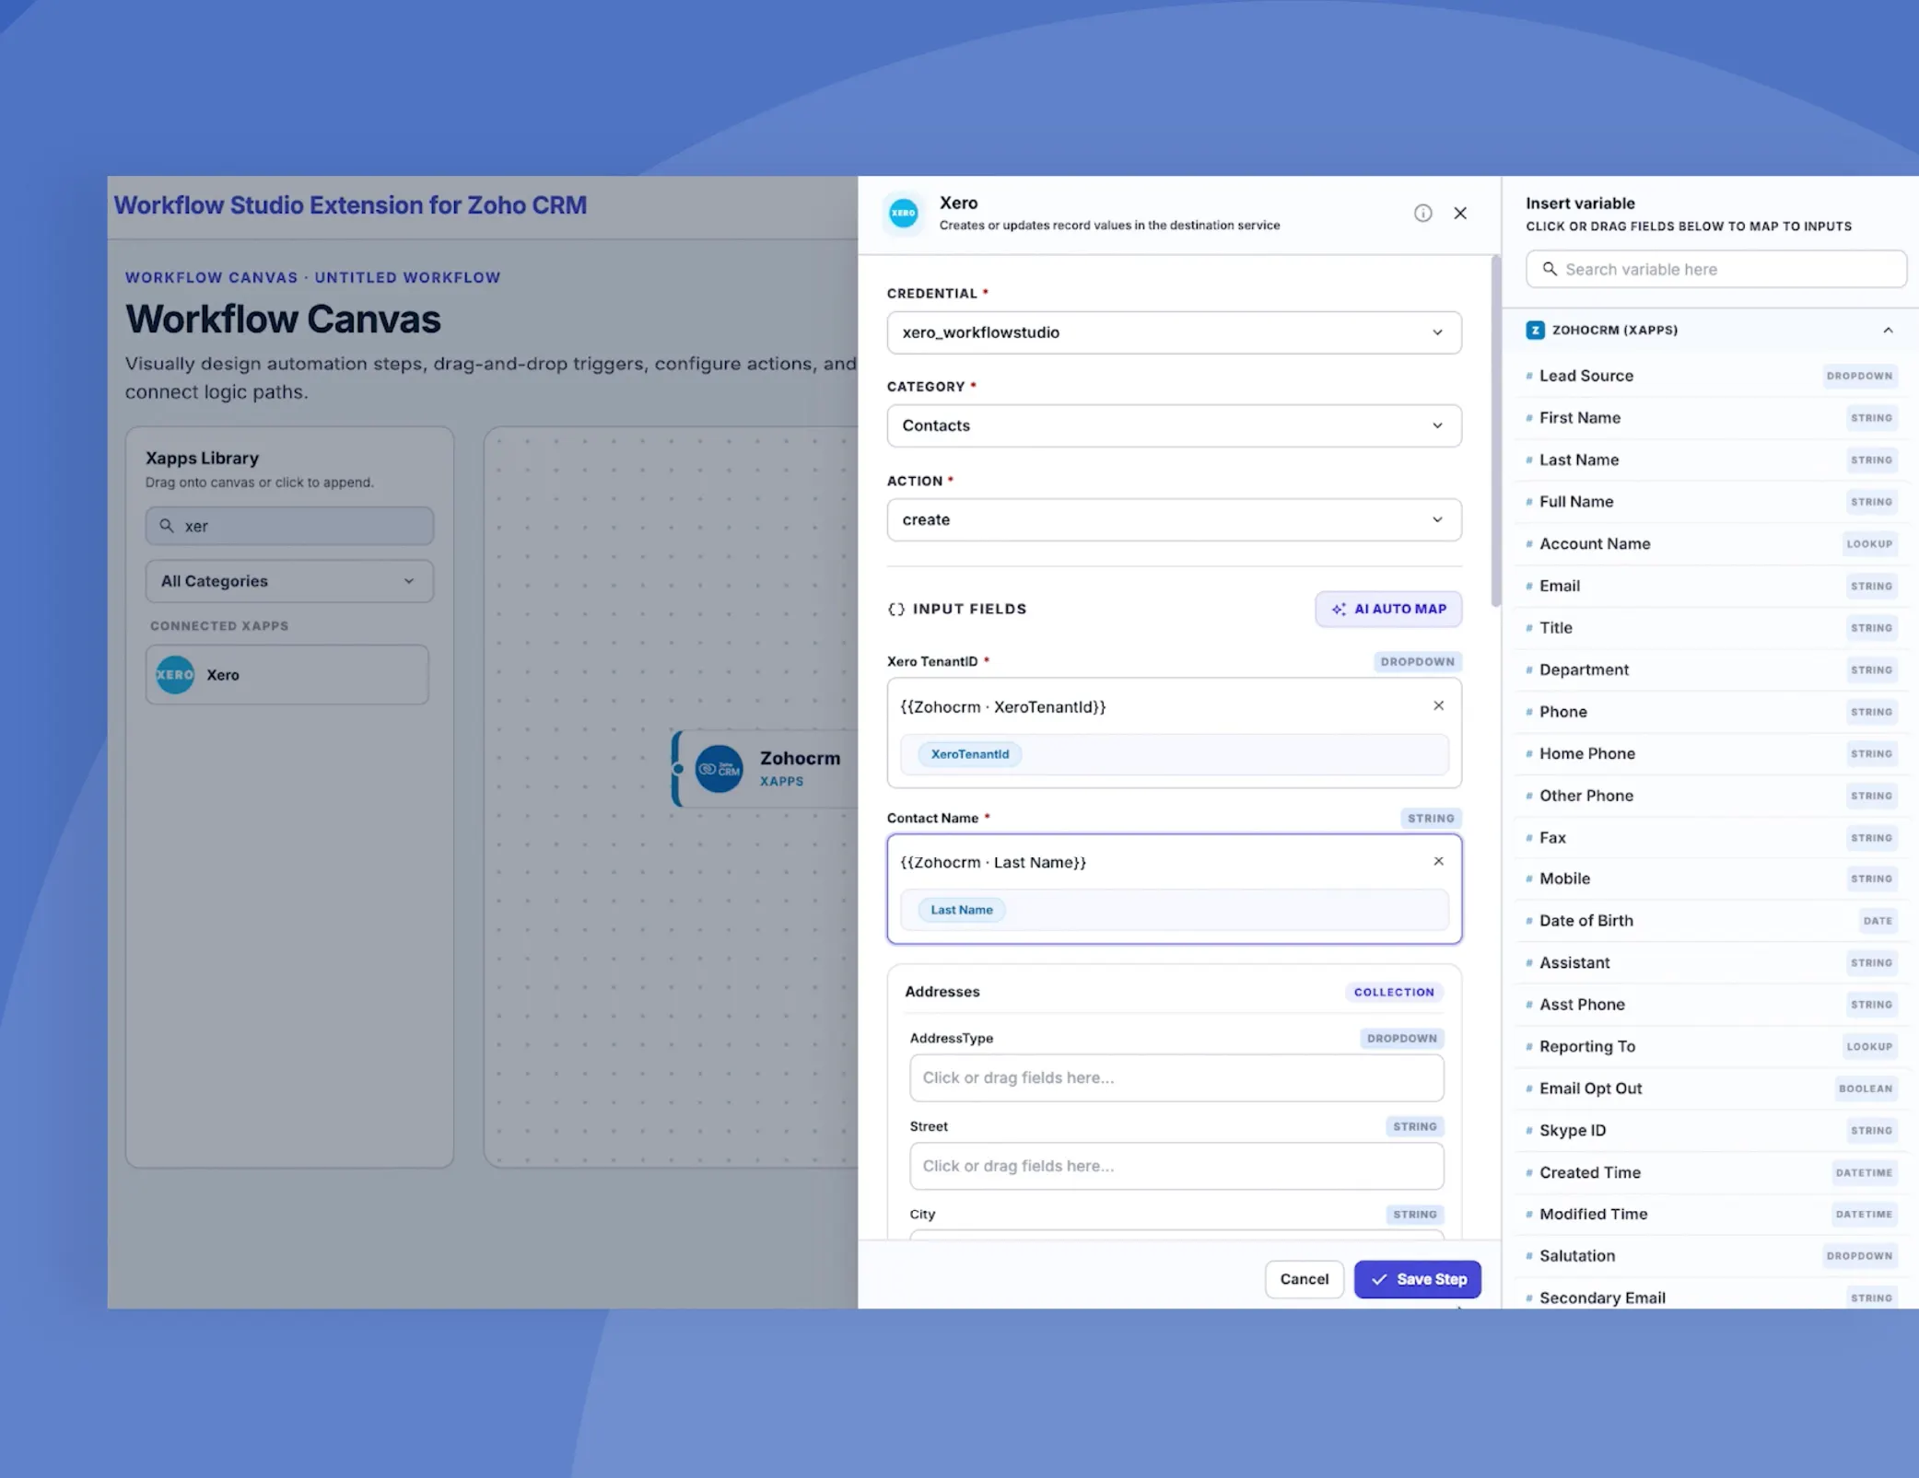Image resolution: width=1919 pixels, height=1478 pixels.
Task: Insert the Modified Time variable
Action: click(1711, 1214)
